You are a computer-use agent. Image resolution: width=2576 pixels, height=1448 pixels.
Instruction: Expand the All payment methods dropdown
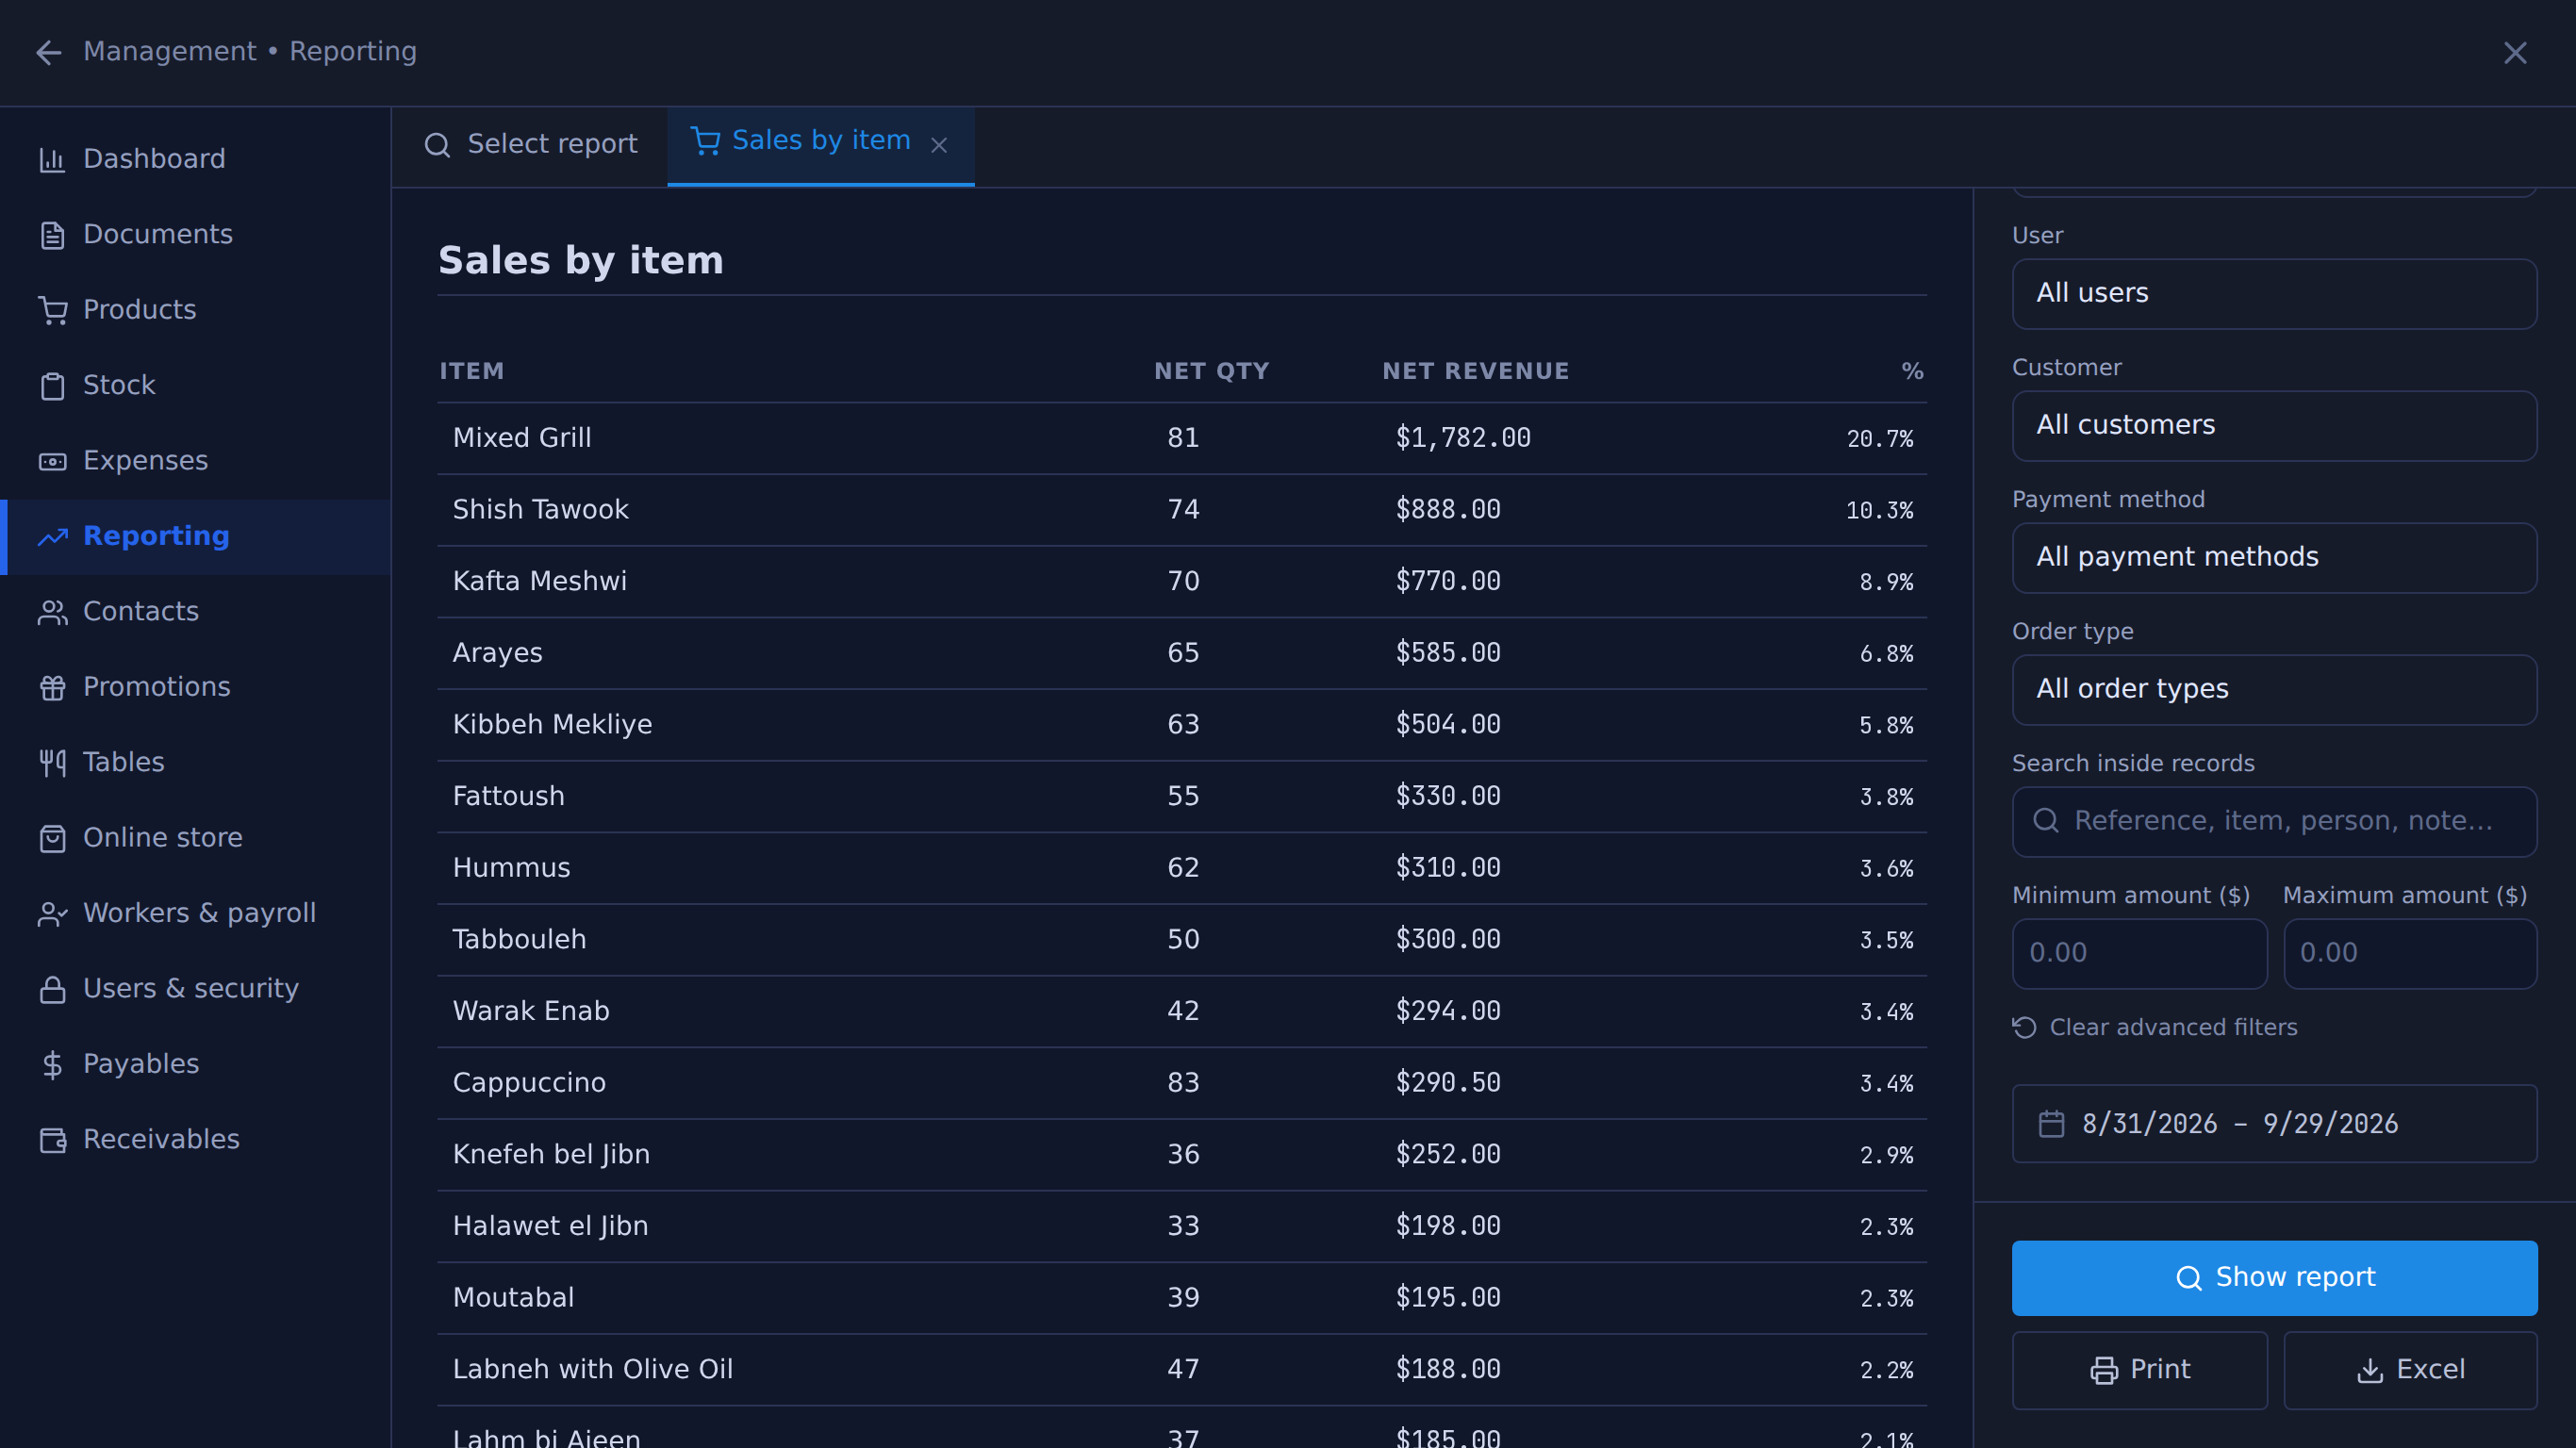tap(2274, 557)
